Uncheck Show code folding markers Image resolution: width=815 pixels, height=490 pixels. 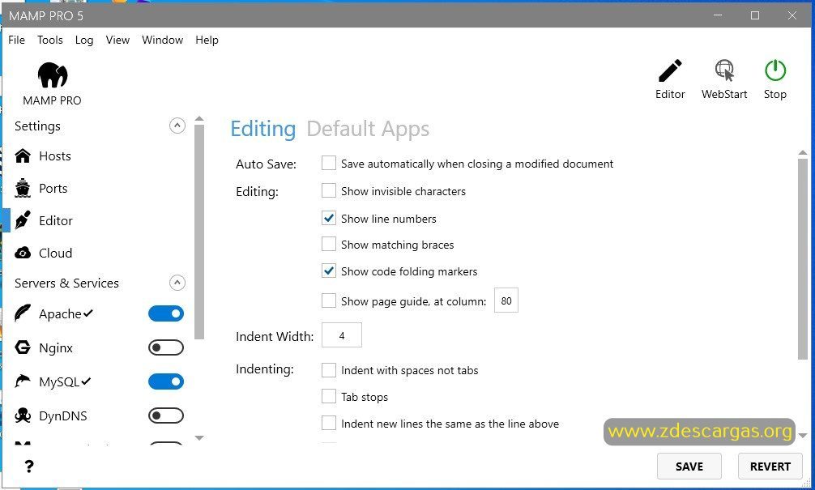[x=328, y=271]
